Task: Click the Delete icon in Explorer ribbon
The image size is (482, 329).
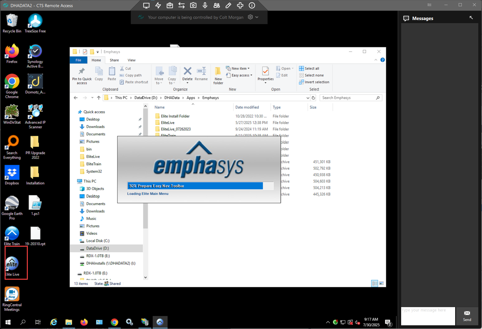Action: pos(187,75)
